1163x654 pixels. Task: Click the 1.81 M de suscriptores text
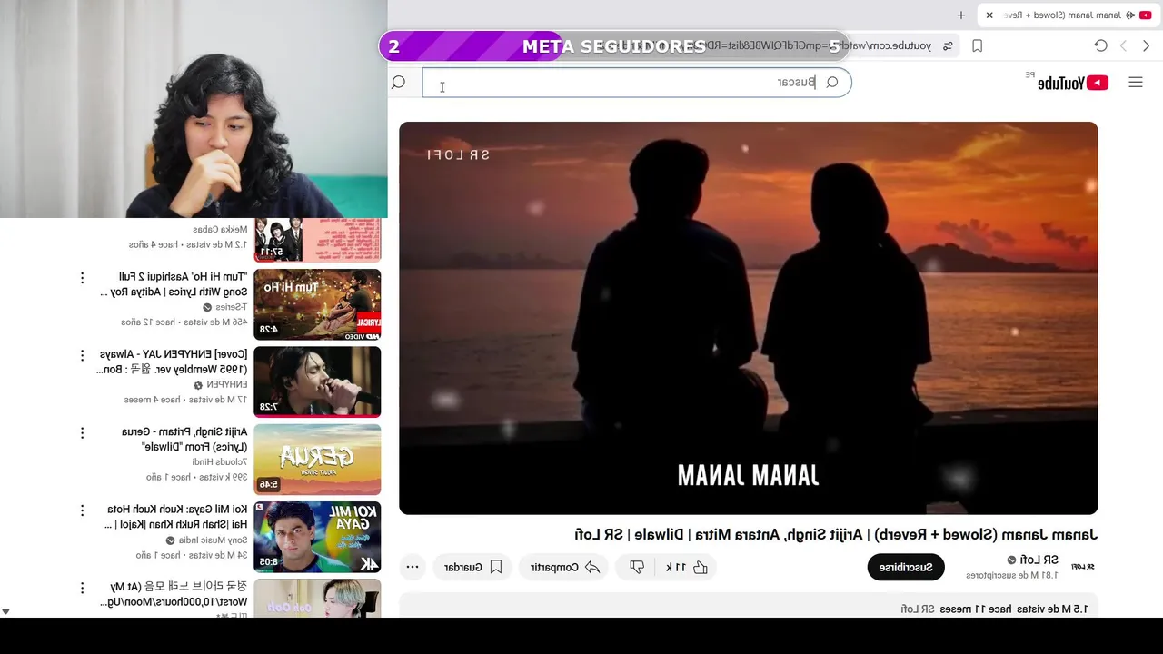[1012, 576]
